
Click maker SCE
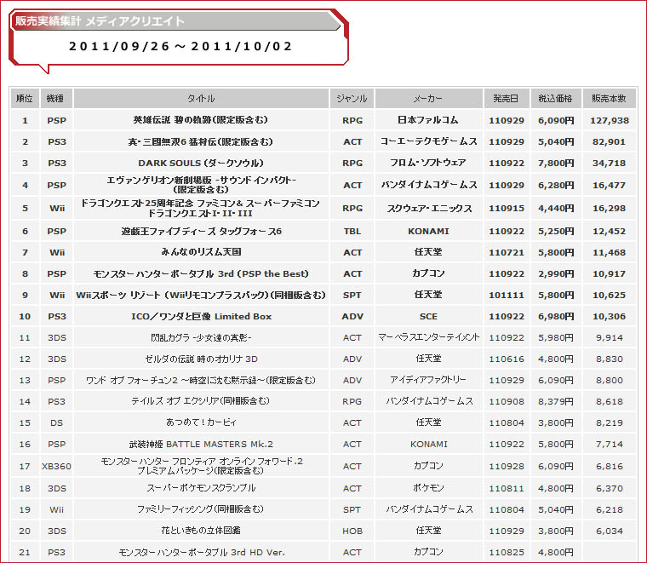pyautogui.click(x=428, y=317)
